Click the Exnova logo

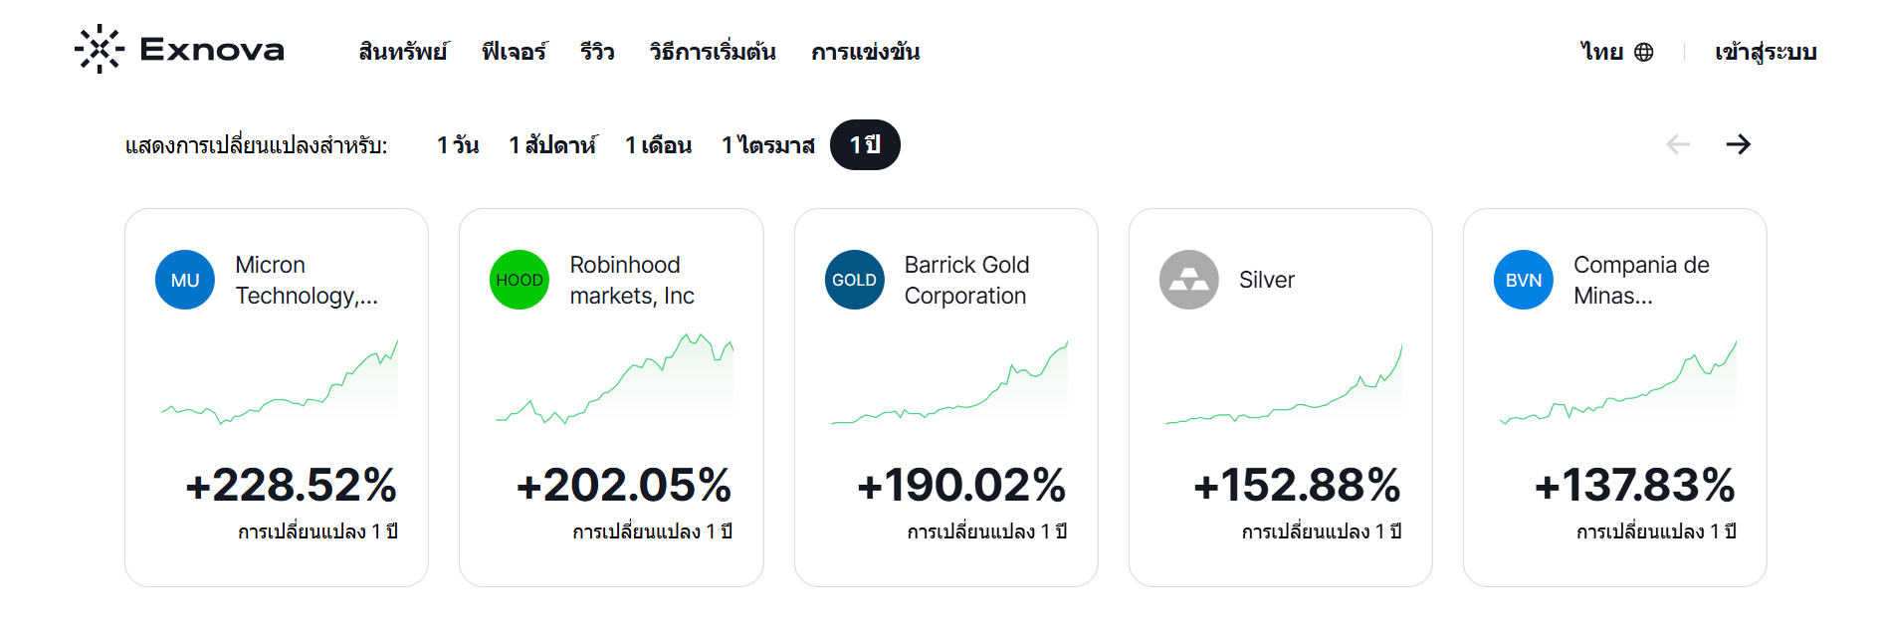pos(180,50)
